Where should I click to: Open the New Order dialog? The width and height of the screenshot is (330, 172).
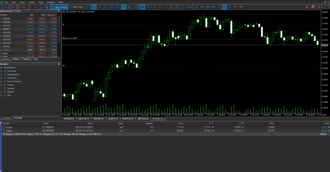tap(76, 7)
